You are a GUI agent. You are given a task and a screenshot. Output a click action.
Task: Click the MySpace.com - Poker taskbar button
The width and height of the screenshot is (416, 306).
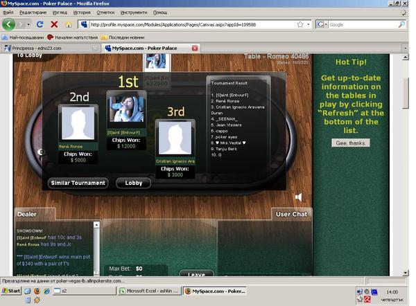tap(215, 291)
